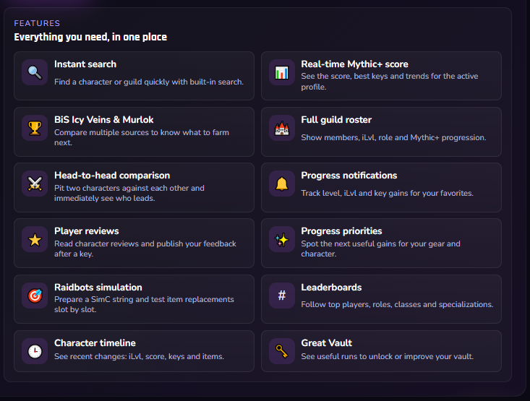
Task: Select the star Player reviews icon
Action: [x=35, y=240]
